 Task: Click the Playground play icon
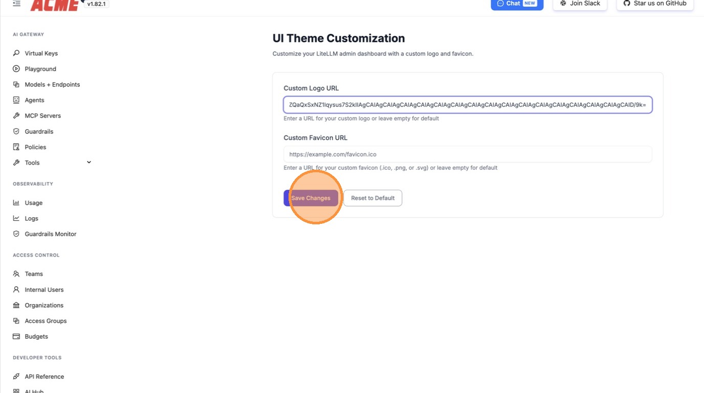pyautogui.click(x=16, y=69)
